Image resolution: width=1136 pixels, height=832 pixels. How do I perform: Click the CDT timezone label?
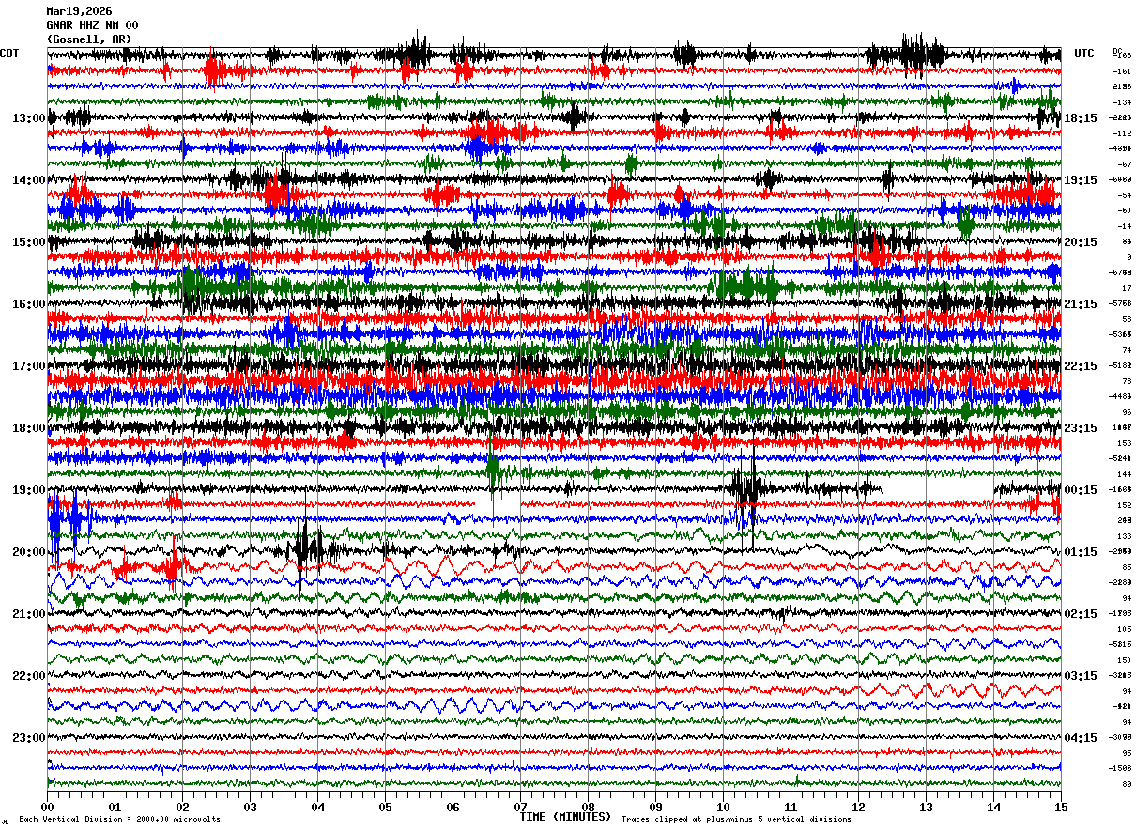9,54
